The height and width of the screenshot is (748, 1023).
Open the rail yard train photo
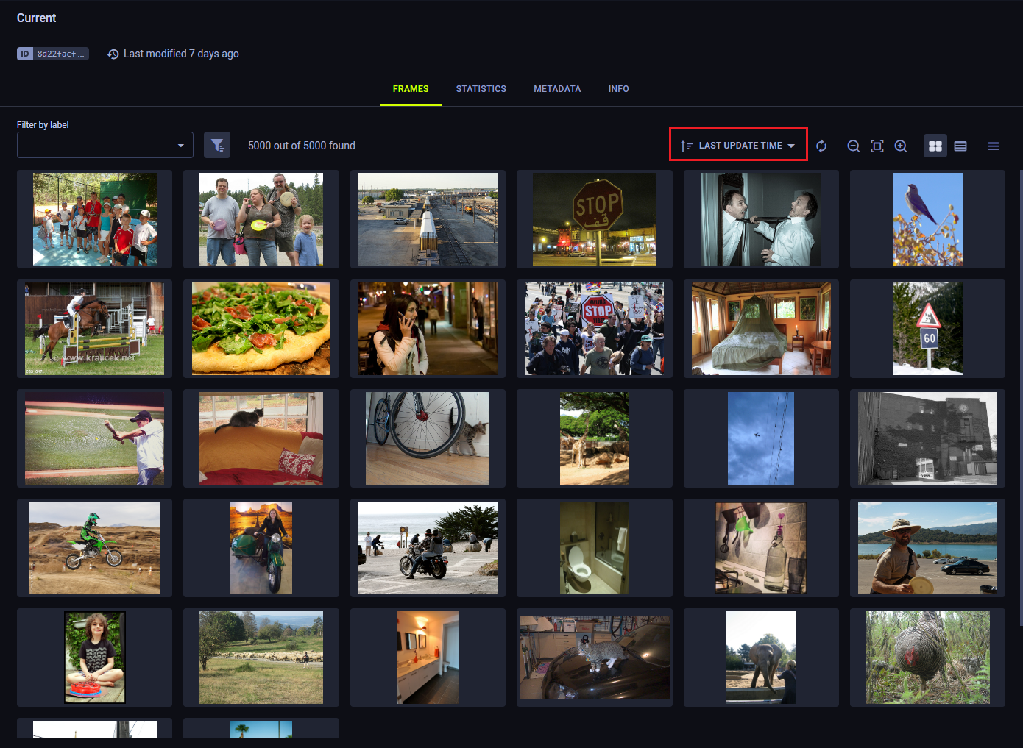[x=428, y=219]
